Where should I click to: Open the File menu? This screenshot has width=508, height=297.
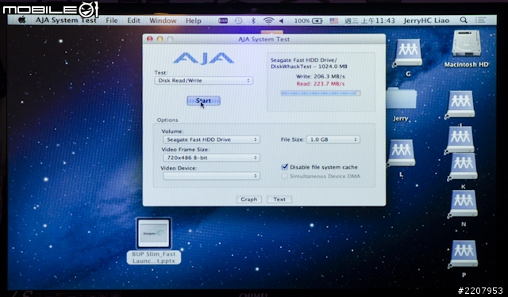(x=112, y=21)
